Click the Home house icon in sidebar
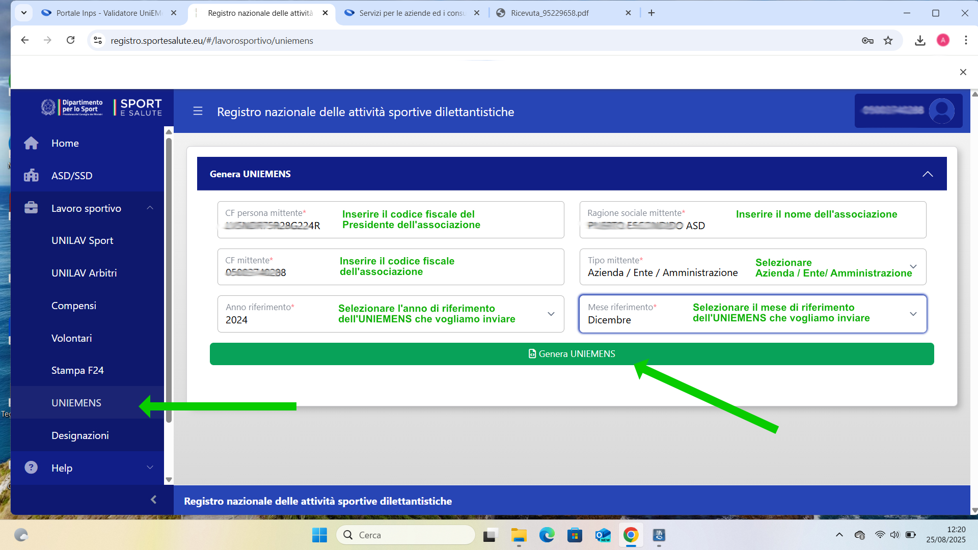This screenshot has width=978, height=550. pos(31,143)
